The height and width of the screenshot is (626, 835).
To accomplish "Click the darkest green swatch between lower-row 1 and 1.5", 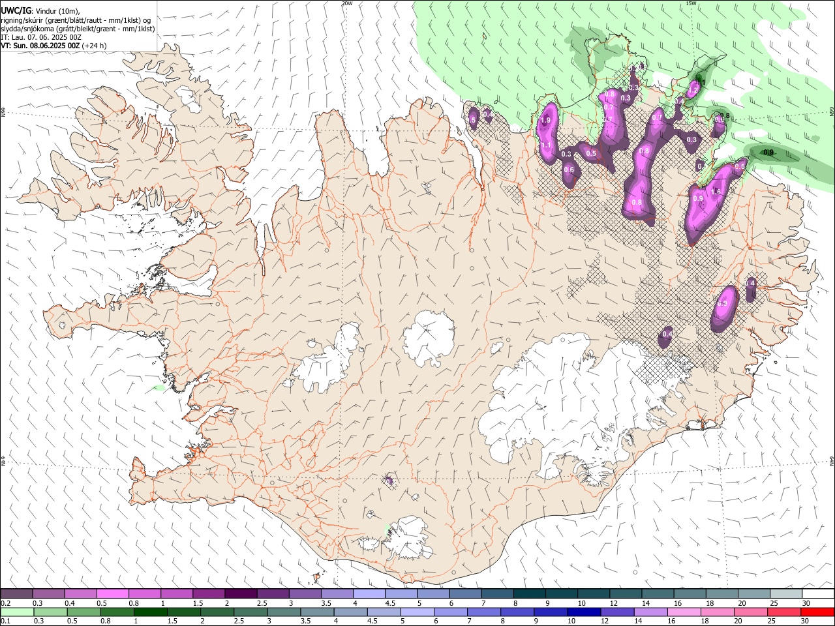I will pyautogui.click(x=150, y=612).
